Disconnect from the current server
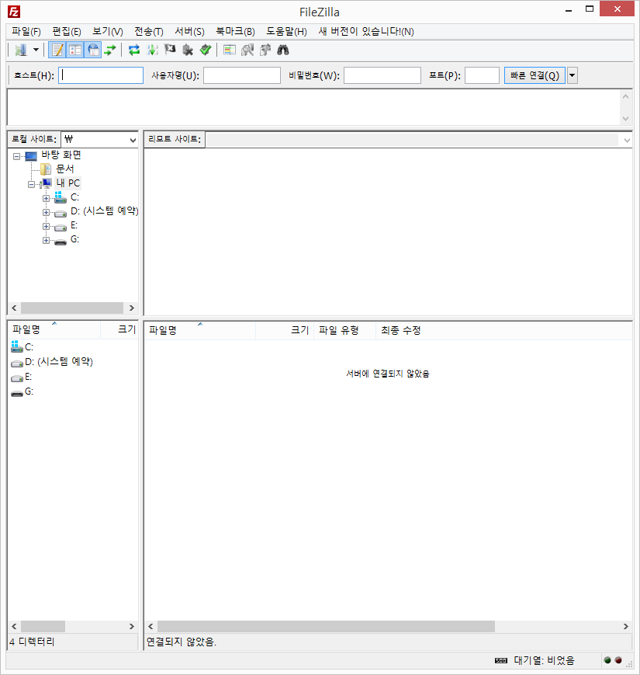Viewport: 640px width, 675px height. 188,50
